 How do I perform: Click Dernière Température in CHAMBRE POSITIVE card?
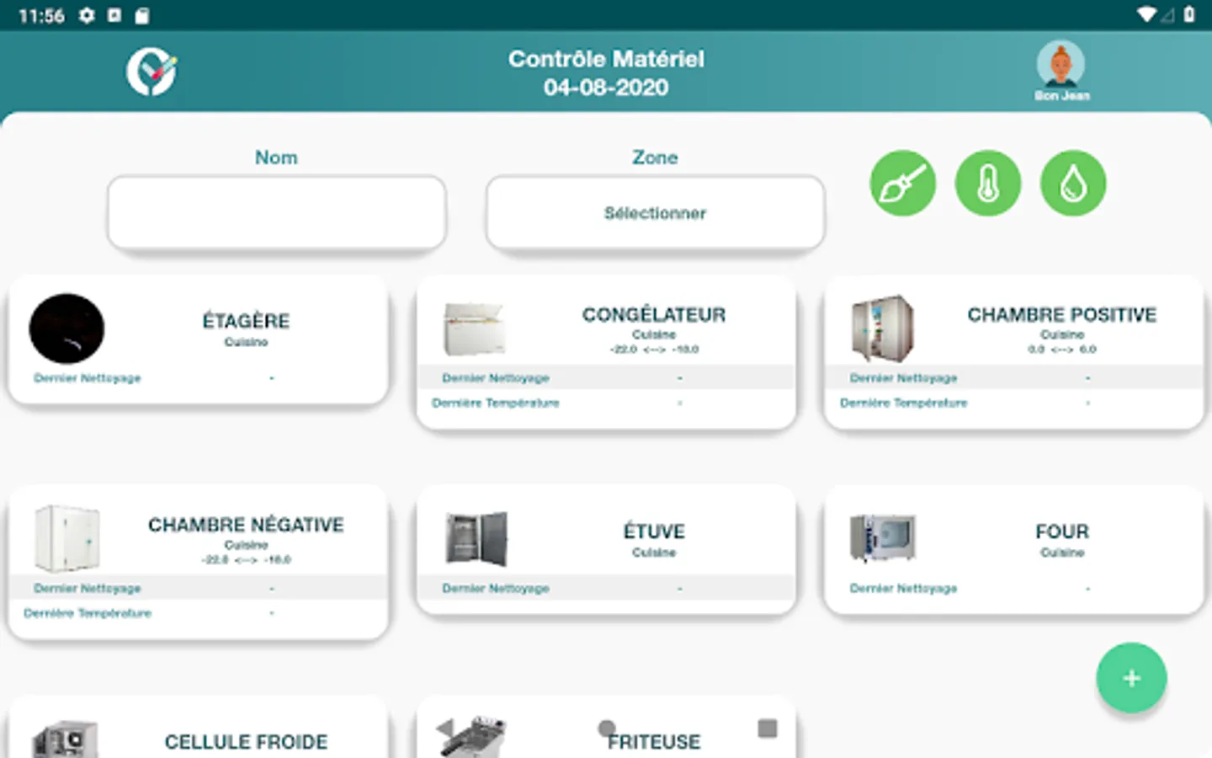tap(903, 403)
